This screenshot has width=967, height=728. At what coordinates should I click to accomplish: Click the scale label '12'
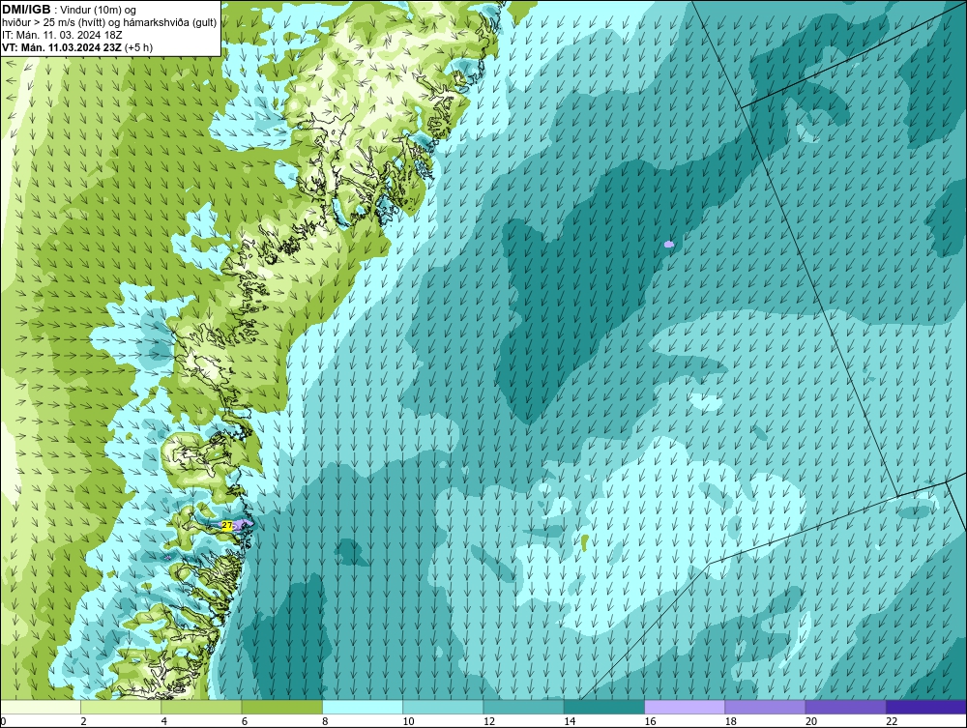[489, 721]
